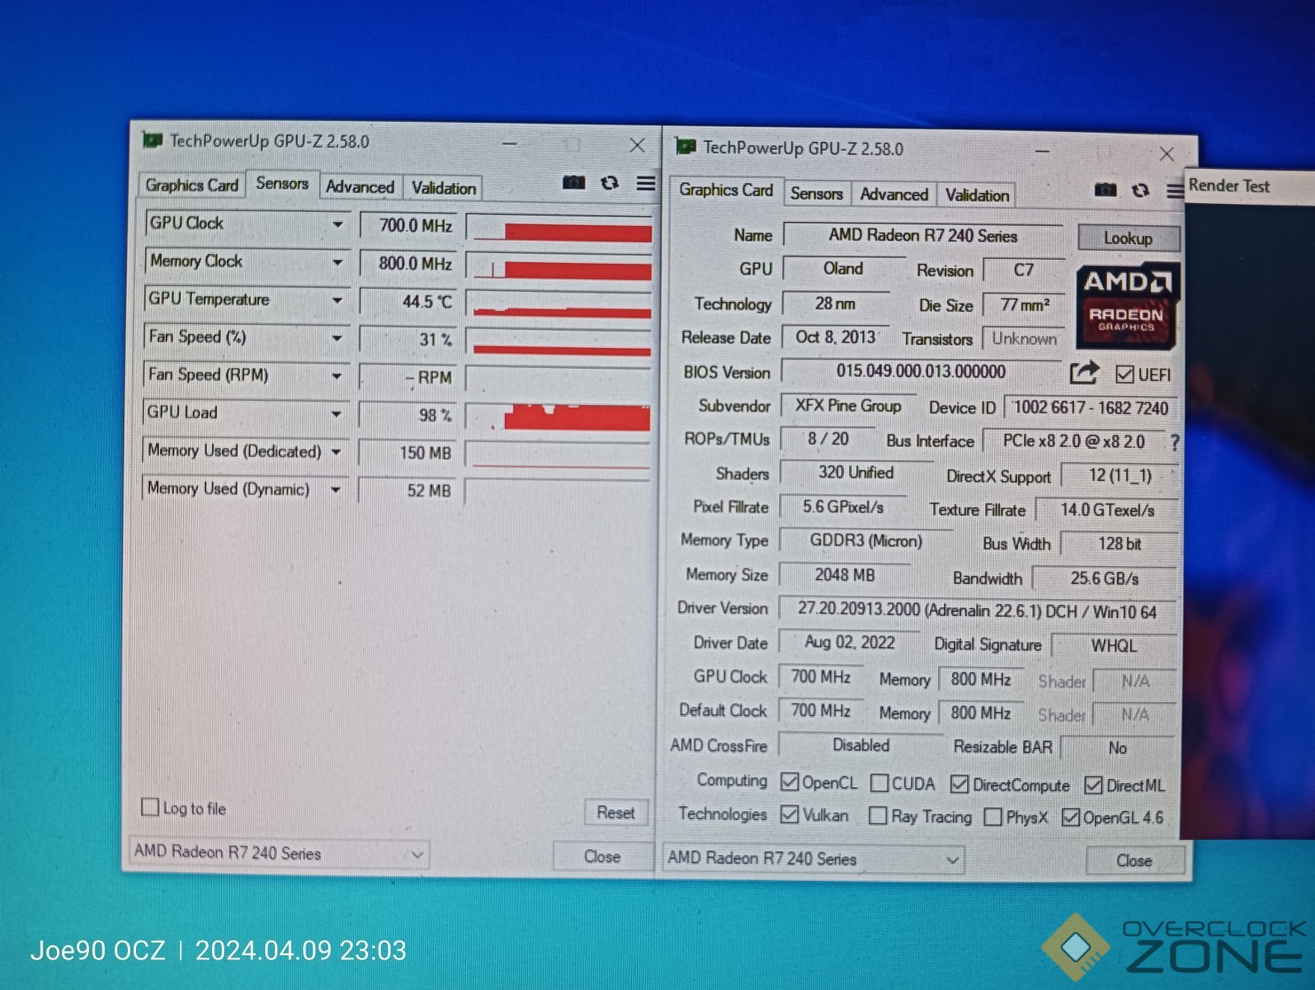This screenshot has width=1315, height=990.
Task: Click the Reset button
Action: (x=616, y=813)
